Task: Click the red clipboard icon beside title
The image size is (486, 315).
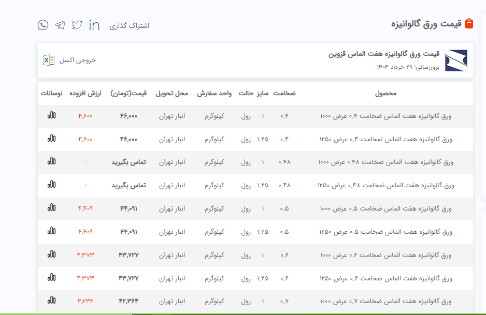Action: click(469, 24)
